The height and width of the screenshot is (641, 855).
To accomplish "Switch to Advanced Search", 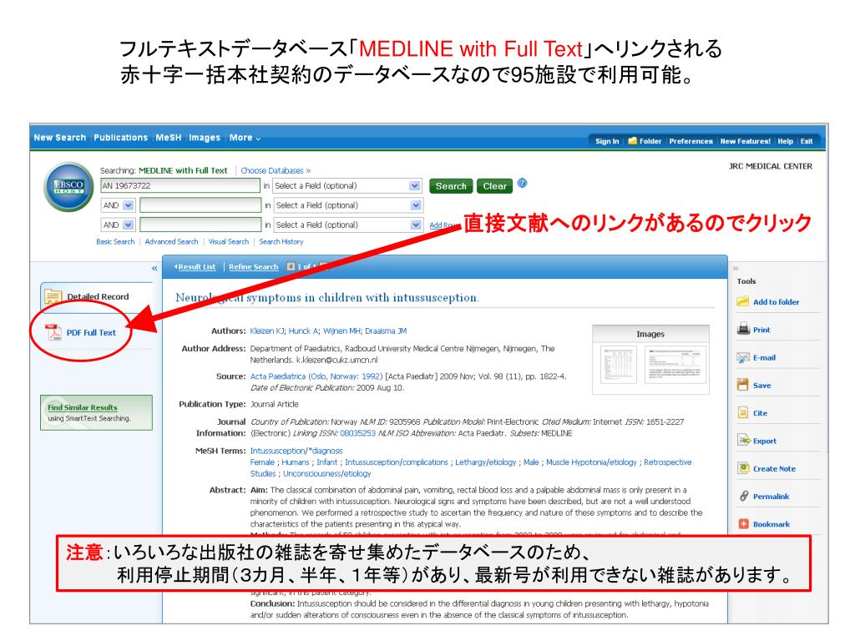I will pyautogui.click(x=171, y=241).
